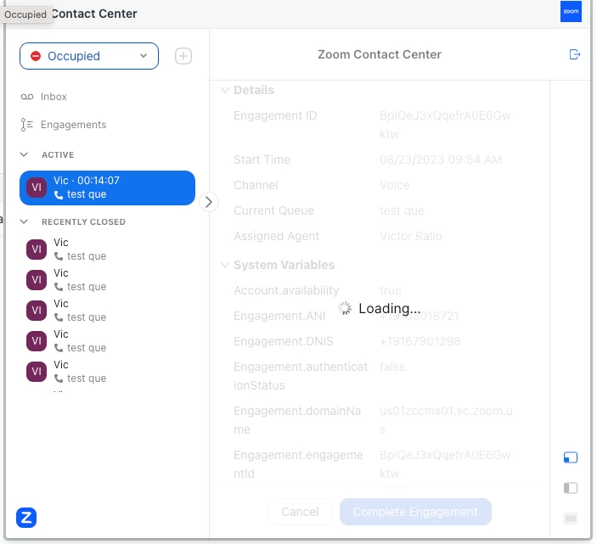Click the Account.availability value true
597x544 pixels.
391,290
